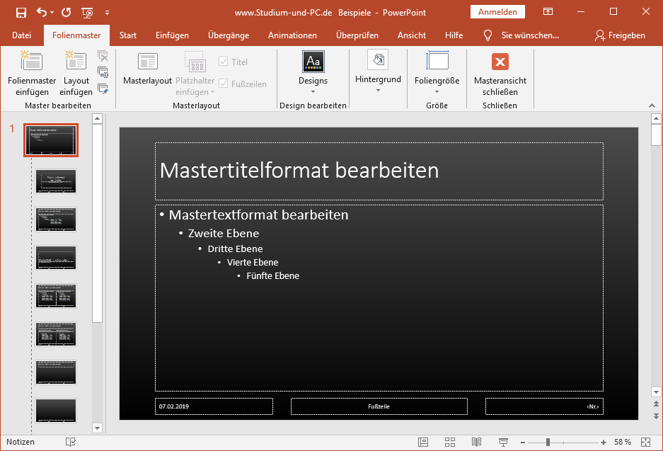Open the Hilfe tab
The image size is (663, 451).
click(x=454, y=35)
